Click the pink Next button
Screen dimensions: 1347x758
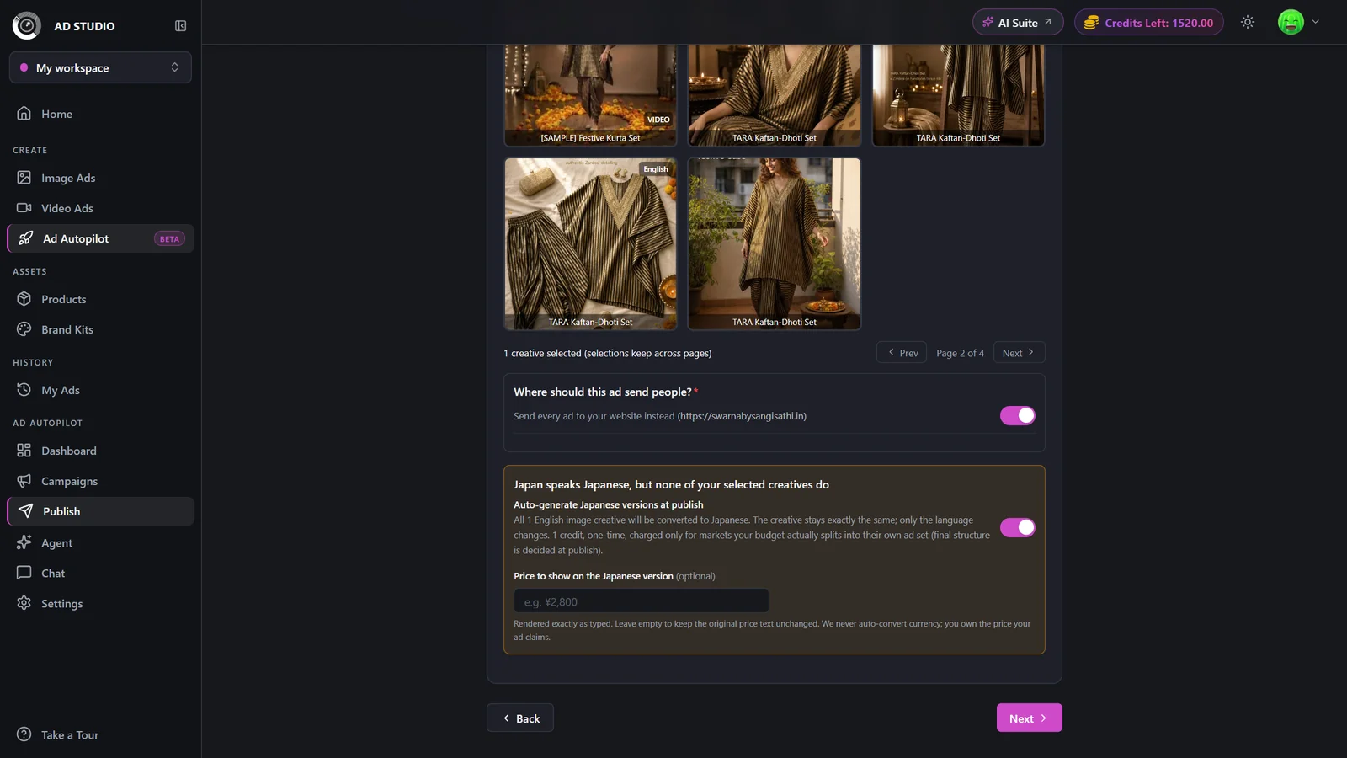1030,718
